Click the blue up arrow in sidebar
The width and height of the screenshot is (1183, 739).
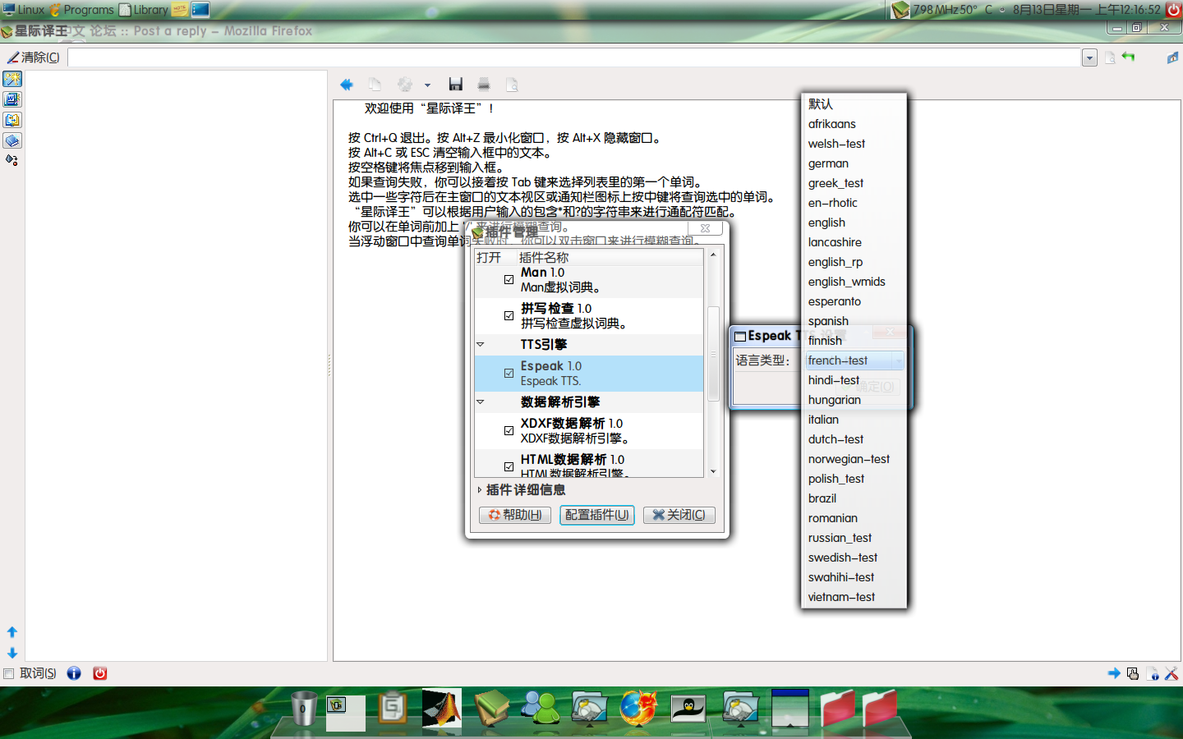click(12, 632)
